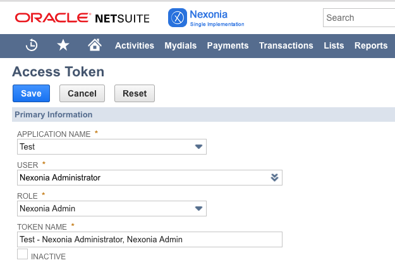Click into the Token Name field
The width and height of the screenshot is (395, 265).
click(x=150, y=239)
